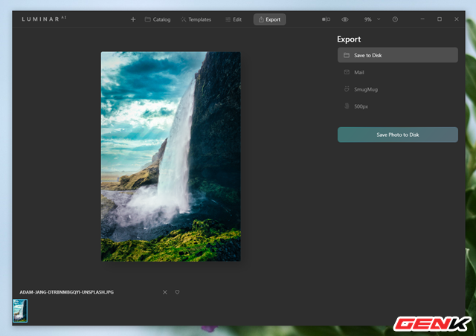Select the Export tab
Screen dimensions: 476x336
[269, 19]
